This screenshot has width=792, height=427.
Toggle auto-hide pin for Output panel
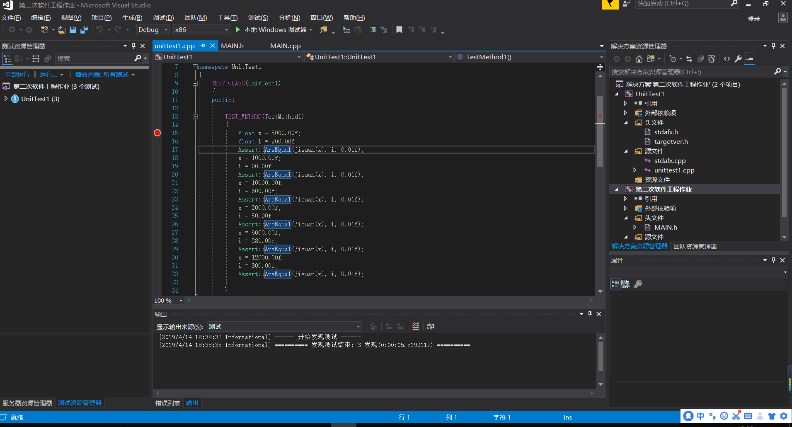[590, 314]
